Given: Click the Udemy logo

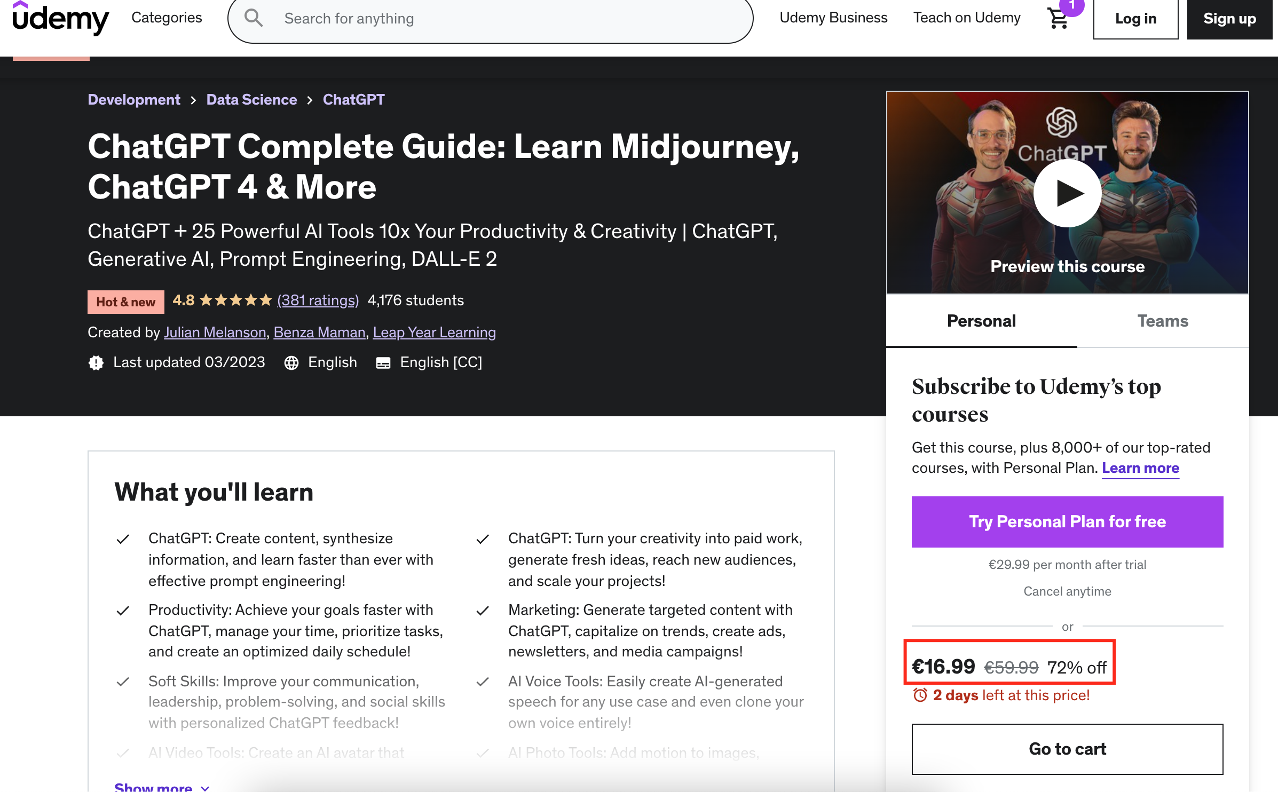Looking at the screenshot, I should [x=60, y=19].
